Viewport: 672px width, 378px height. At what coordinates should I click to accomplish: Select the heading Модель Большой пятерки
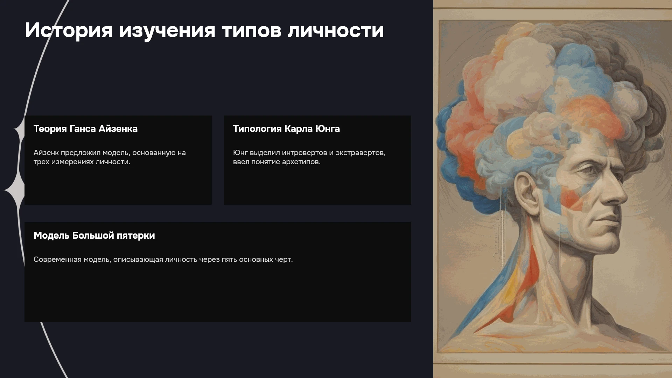tap(94, 236)
